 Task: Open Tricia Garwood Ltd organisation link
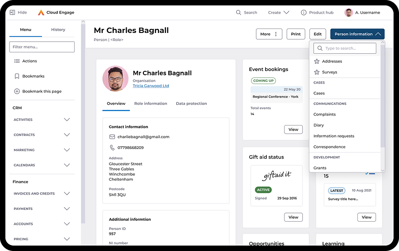pyautogui.click(x=151, y=86)
